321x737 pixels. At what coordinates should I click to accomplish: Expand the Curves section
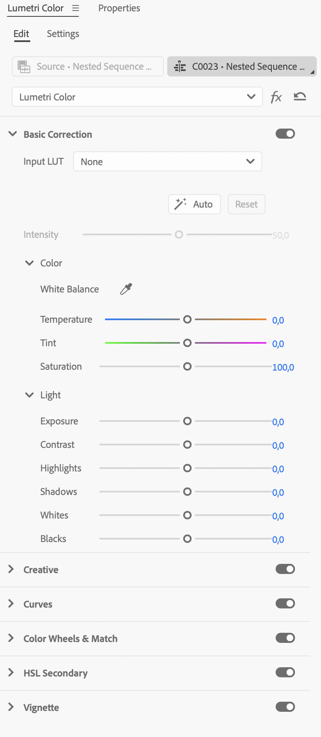point(11,604)
